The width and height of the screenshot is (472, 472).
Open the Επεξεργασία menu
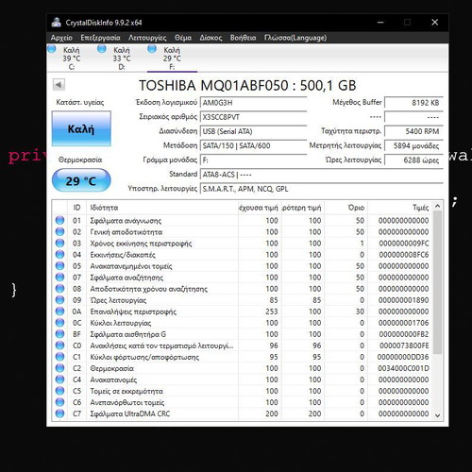(x=100, y=38)
